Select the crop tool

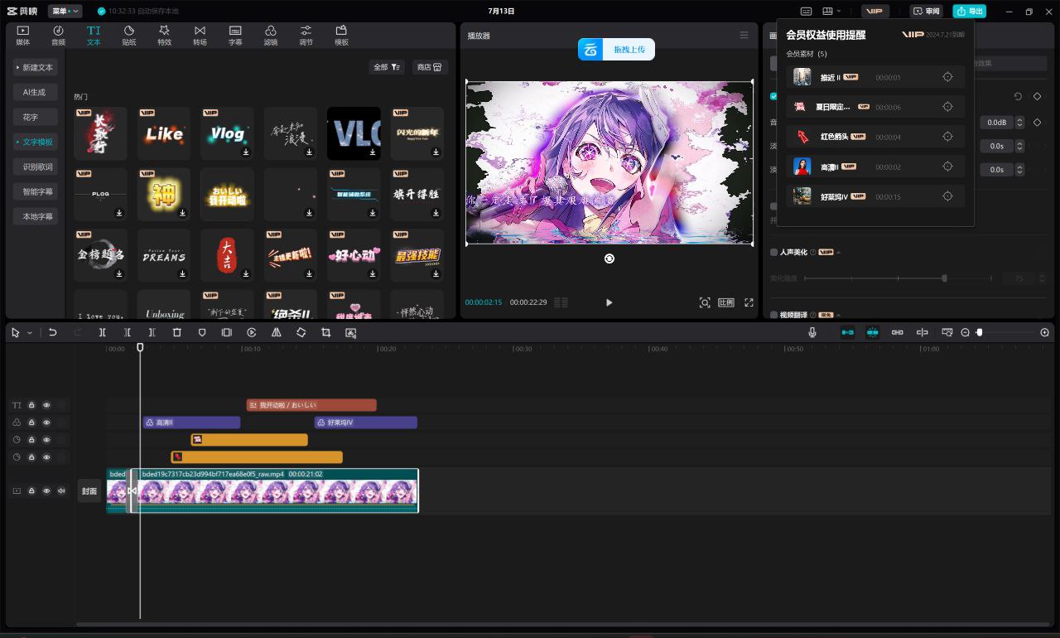(x=326, y=332)
